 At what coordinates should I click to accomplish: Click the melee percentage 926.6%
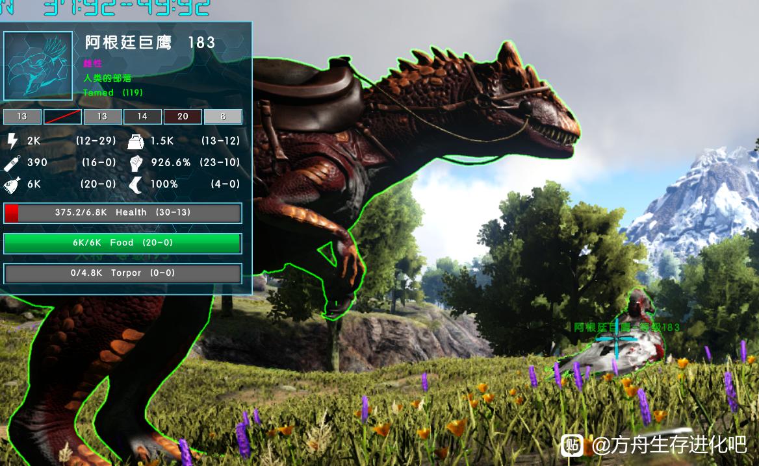point(170,162)
